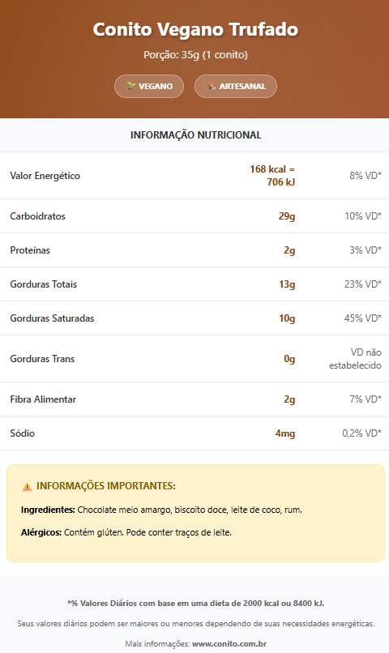The image size is (389, 653).
Task: Click the Gorduras Saturadas 10g value
Action: tap(287, 318)
